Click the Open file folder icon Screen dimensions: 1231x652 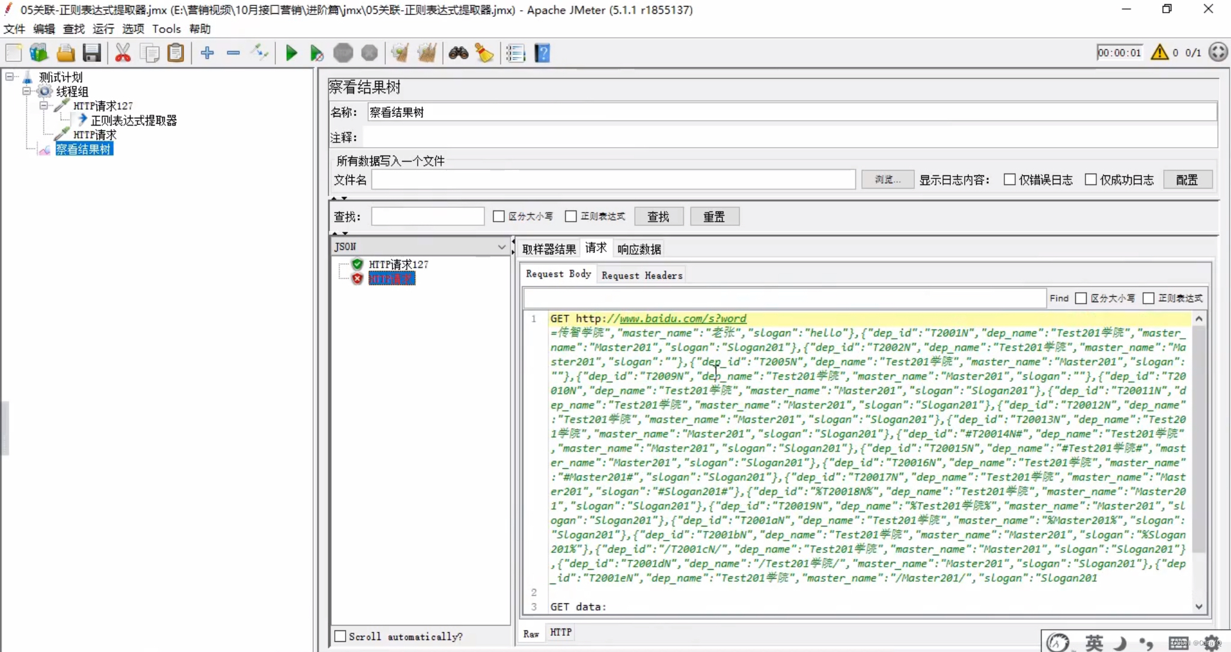pos(66,53)
